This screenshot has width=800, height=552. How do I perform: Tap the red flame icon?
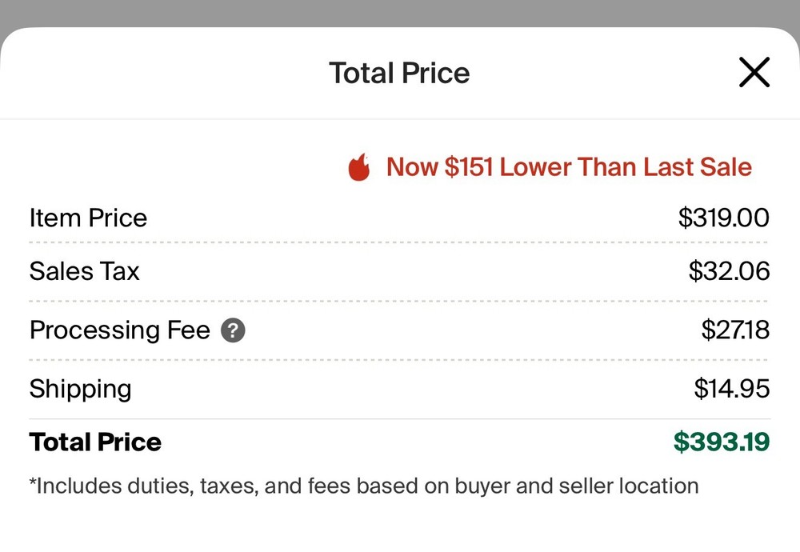pyautogui.click(x=359, y=168)
